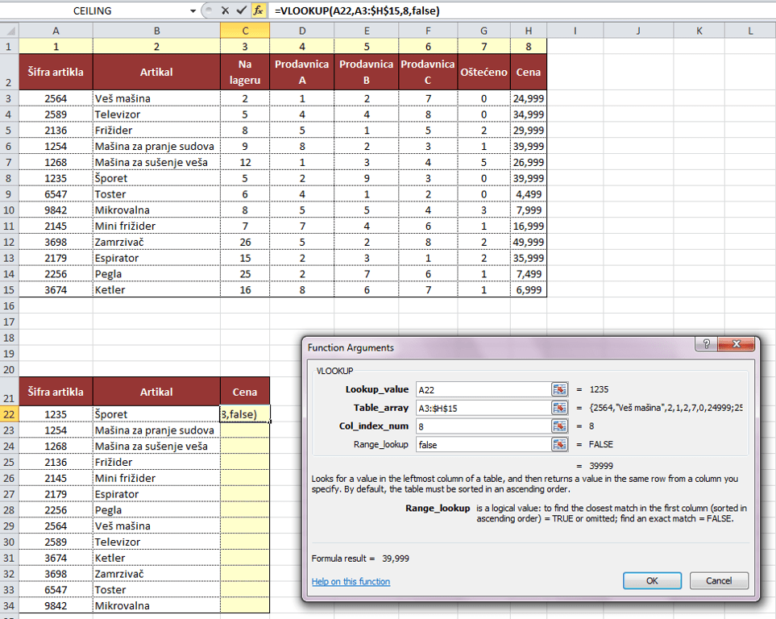
Task: Click the price cell 49,999 for Zamrzivač
Action: (x=529, y=242)
